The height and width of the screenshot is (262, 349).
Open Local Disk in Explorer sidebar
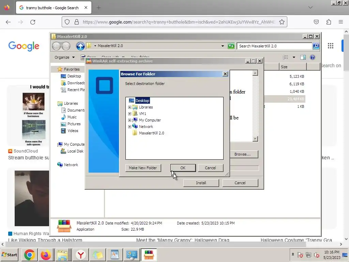75,151
